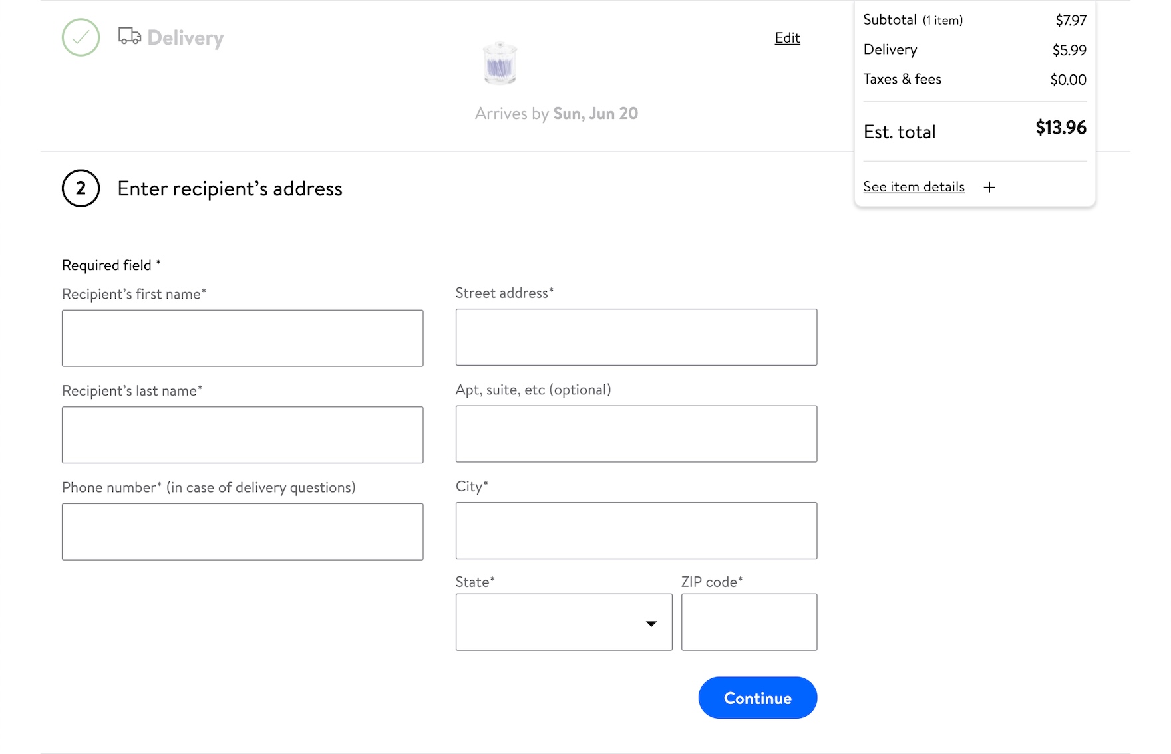Click the Street address input
Screen dimensions: 1171x754
pos(636,337)
